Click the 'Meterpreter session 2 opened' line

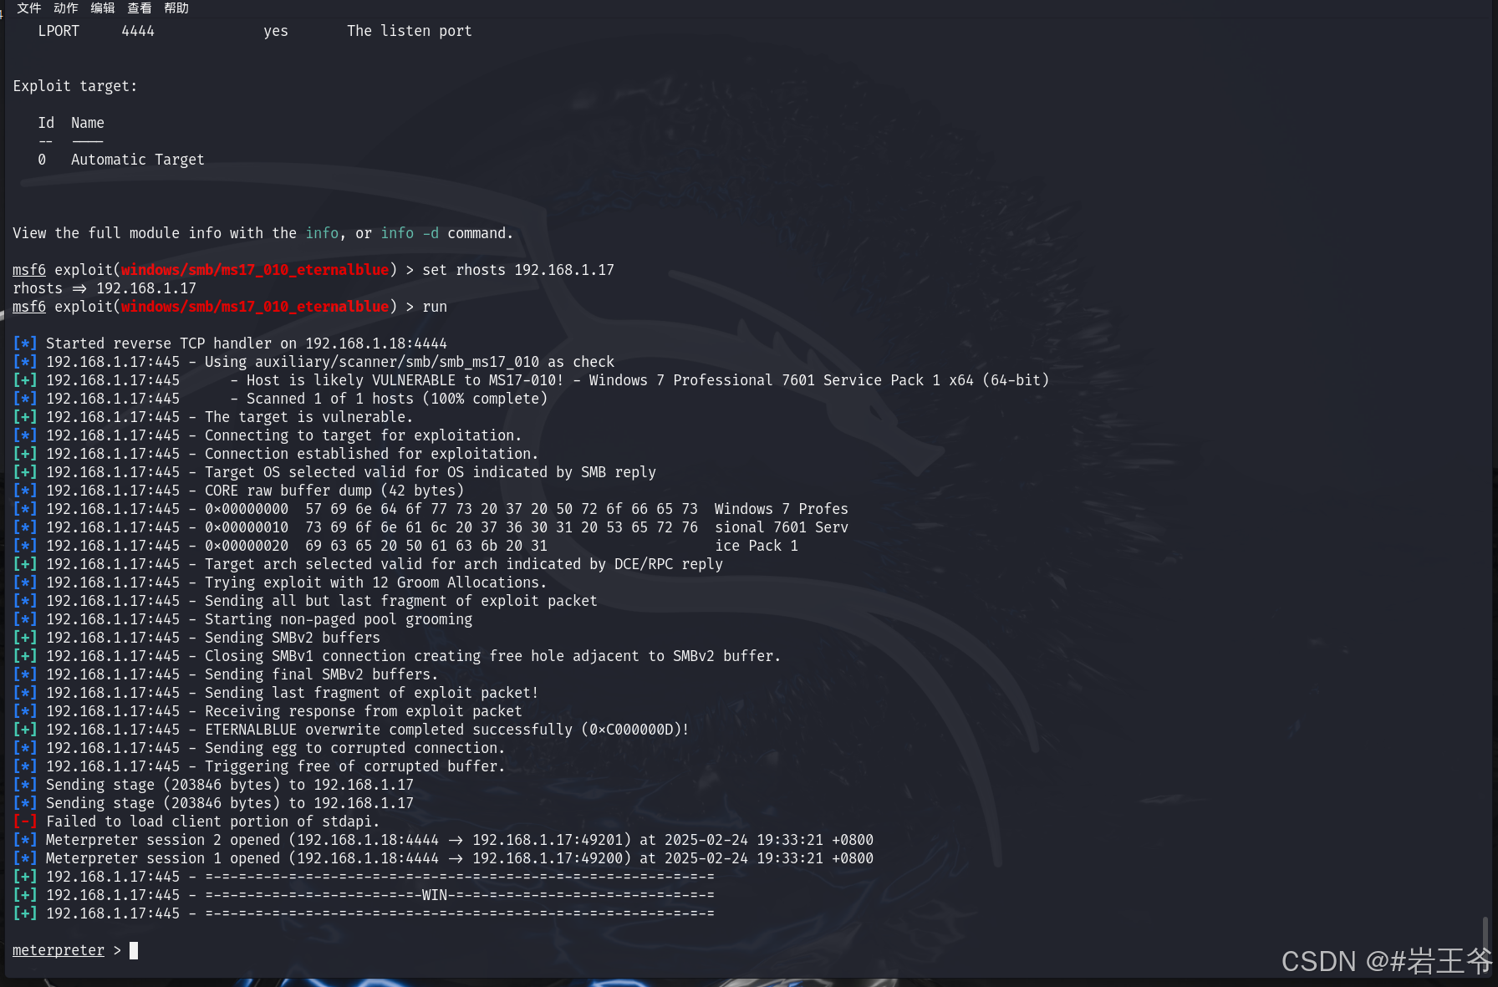pos(443,840)
